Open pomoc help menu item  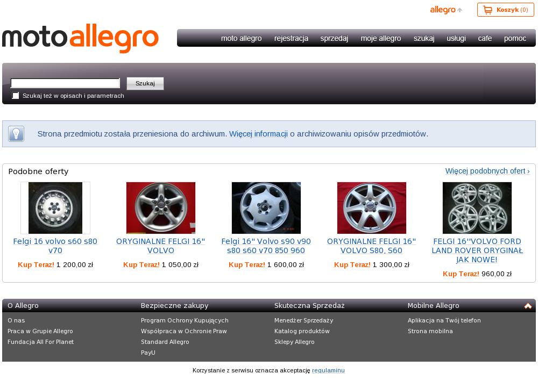515,38
